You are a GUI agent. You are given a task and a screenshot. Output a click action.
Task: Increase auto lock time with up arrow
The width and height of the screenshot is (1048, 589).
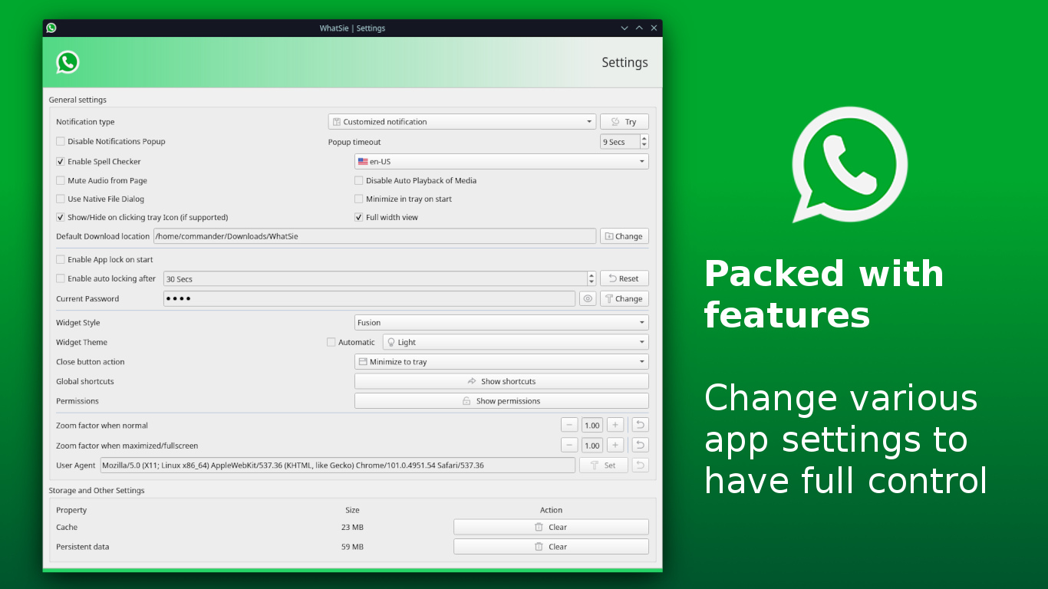click(592, 275)
